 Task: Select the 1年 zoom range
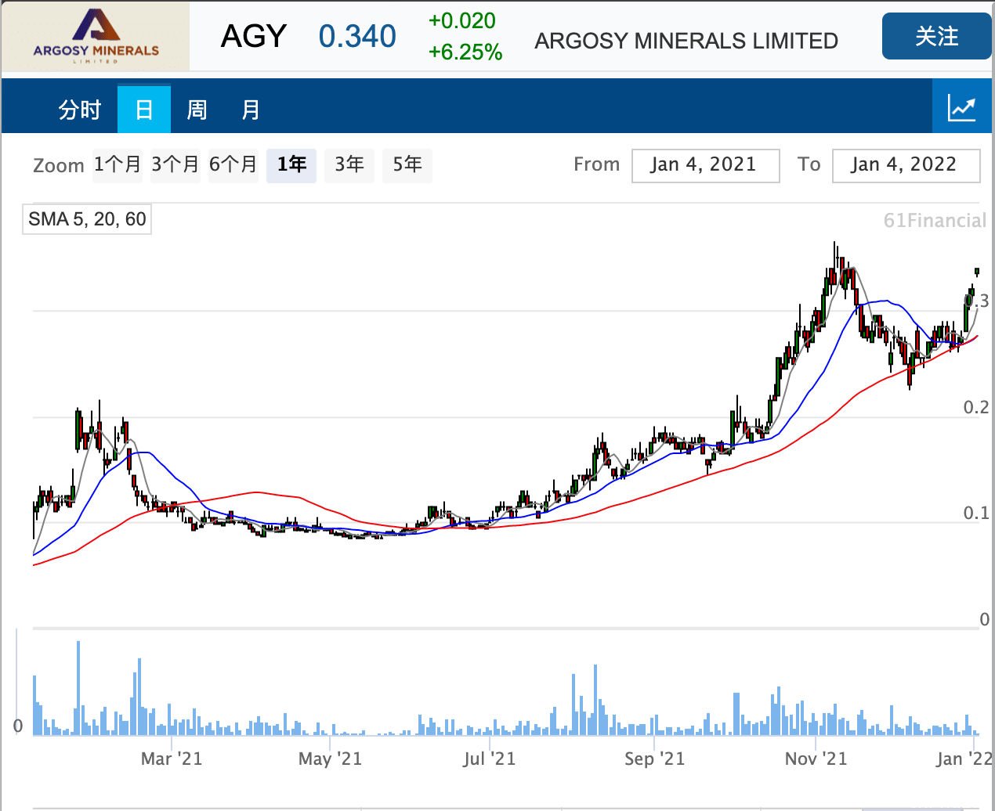pos(291,164)
